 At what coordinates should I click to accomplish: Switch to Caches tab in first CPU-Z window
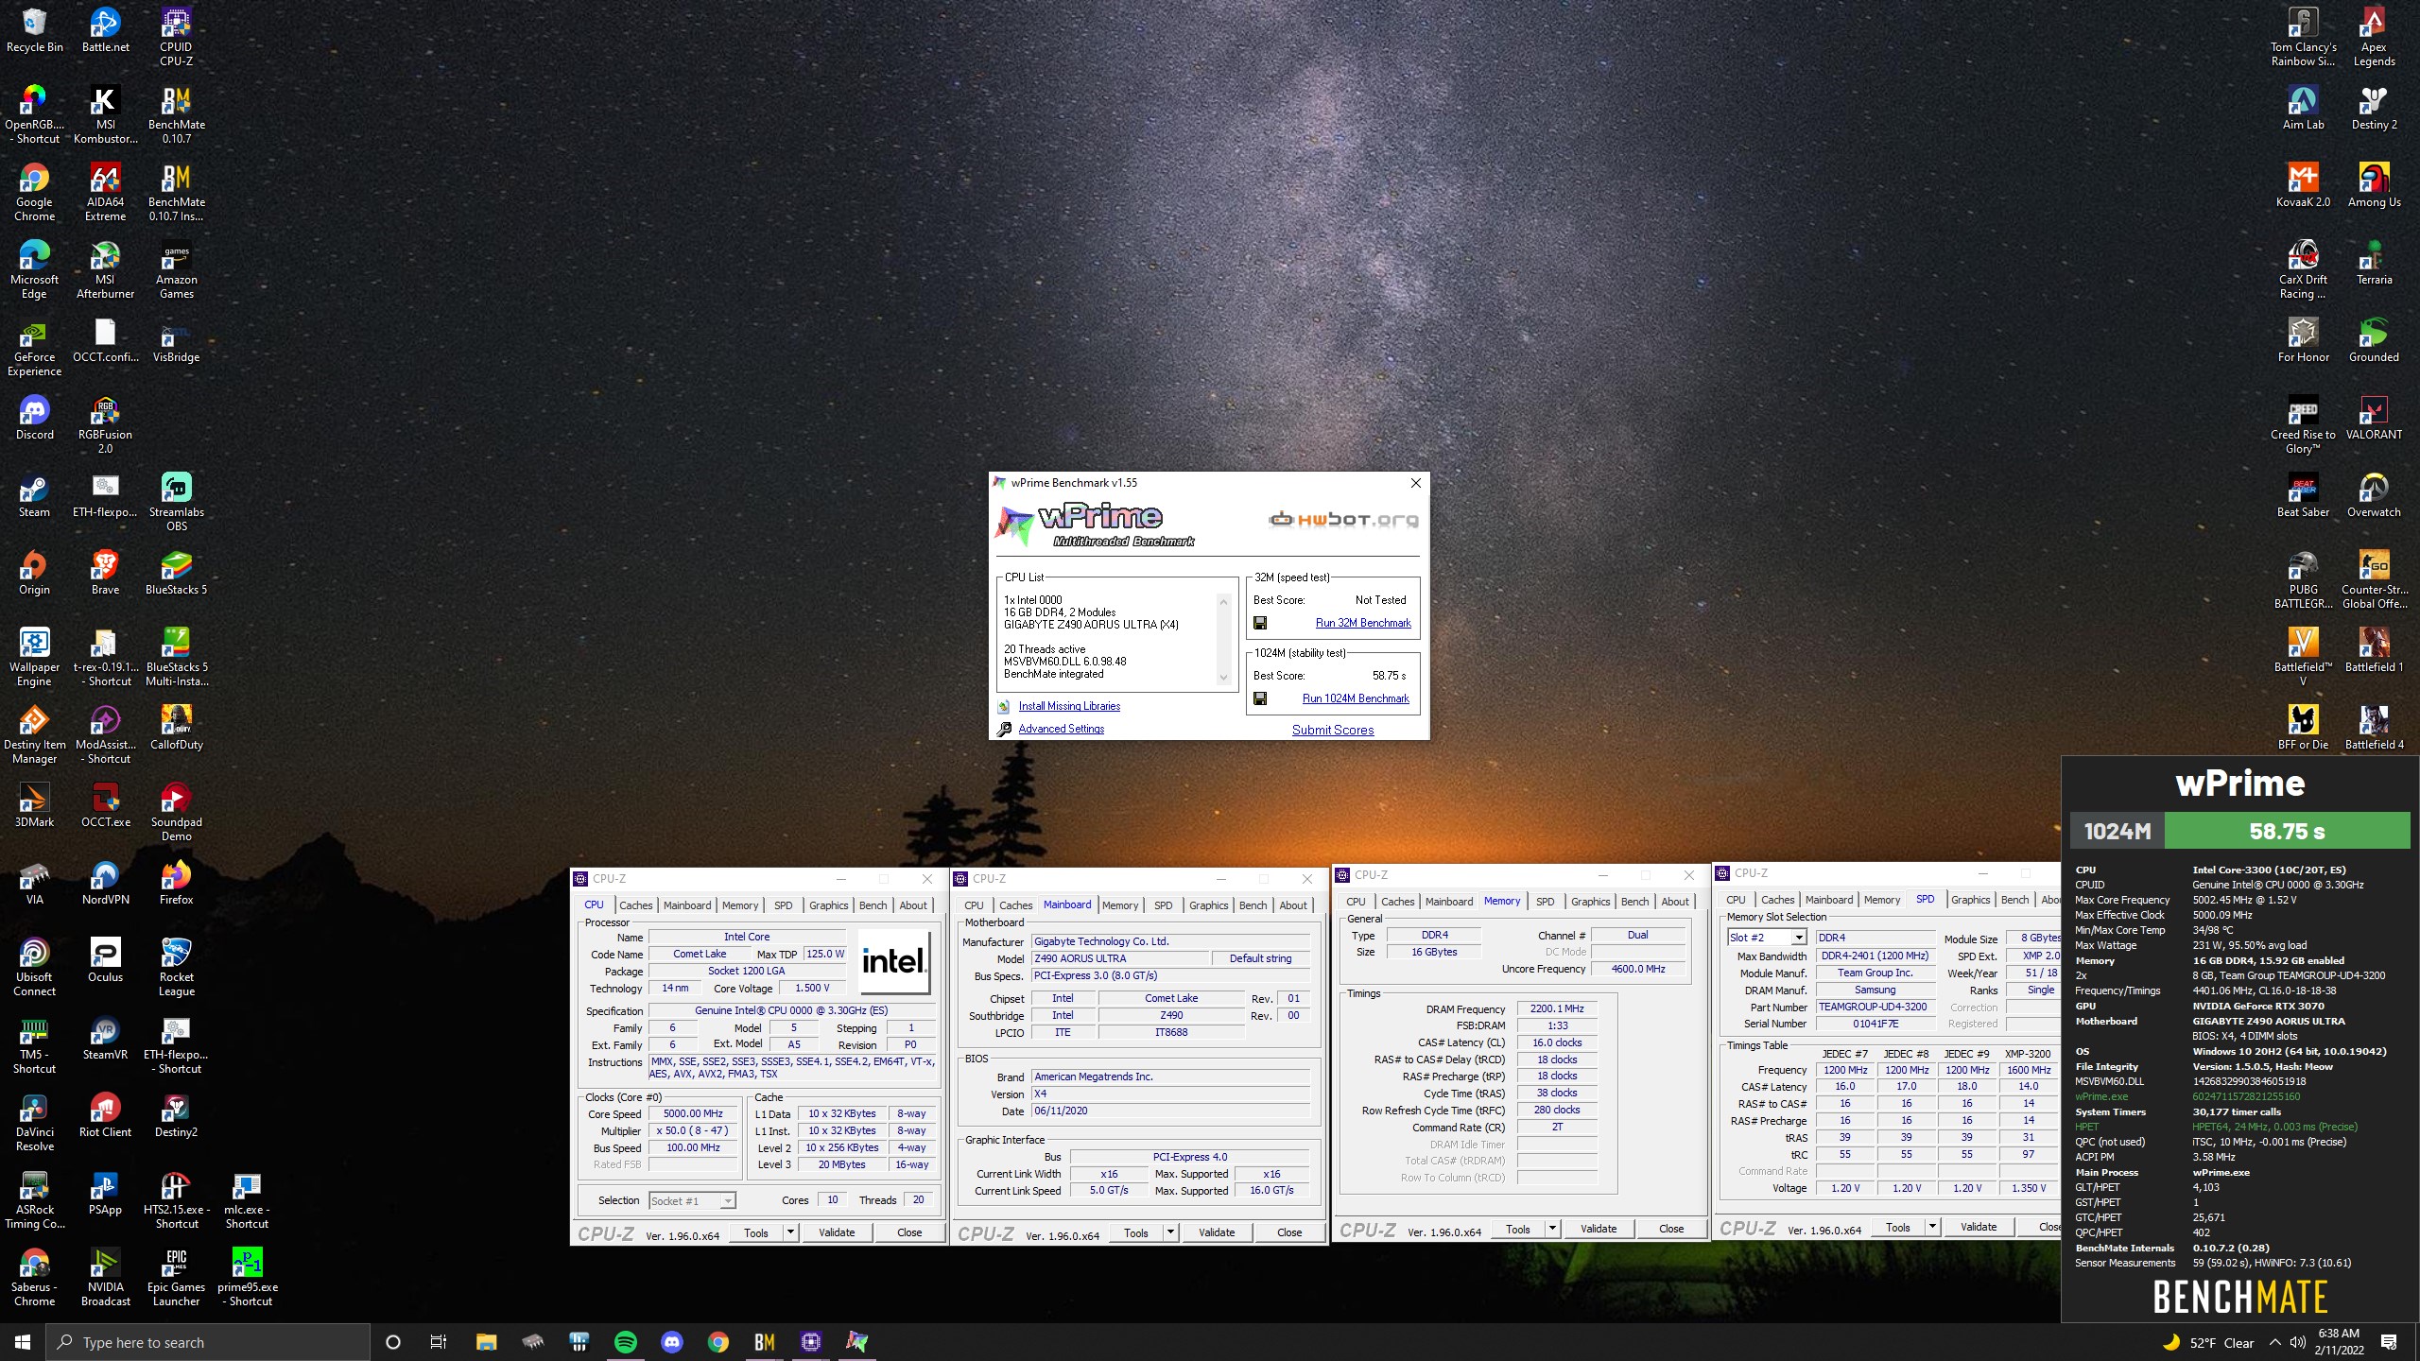[635, 905]
